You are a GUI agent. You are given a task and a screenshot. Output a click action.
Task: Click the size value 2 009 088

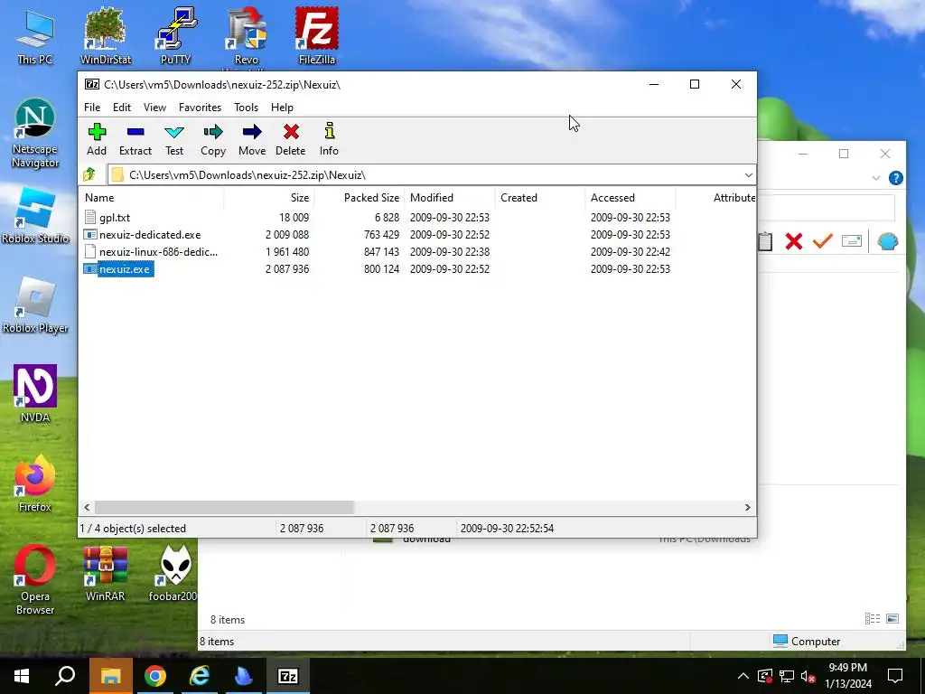tap(287, 235)
